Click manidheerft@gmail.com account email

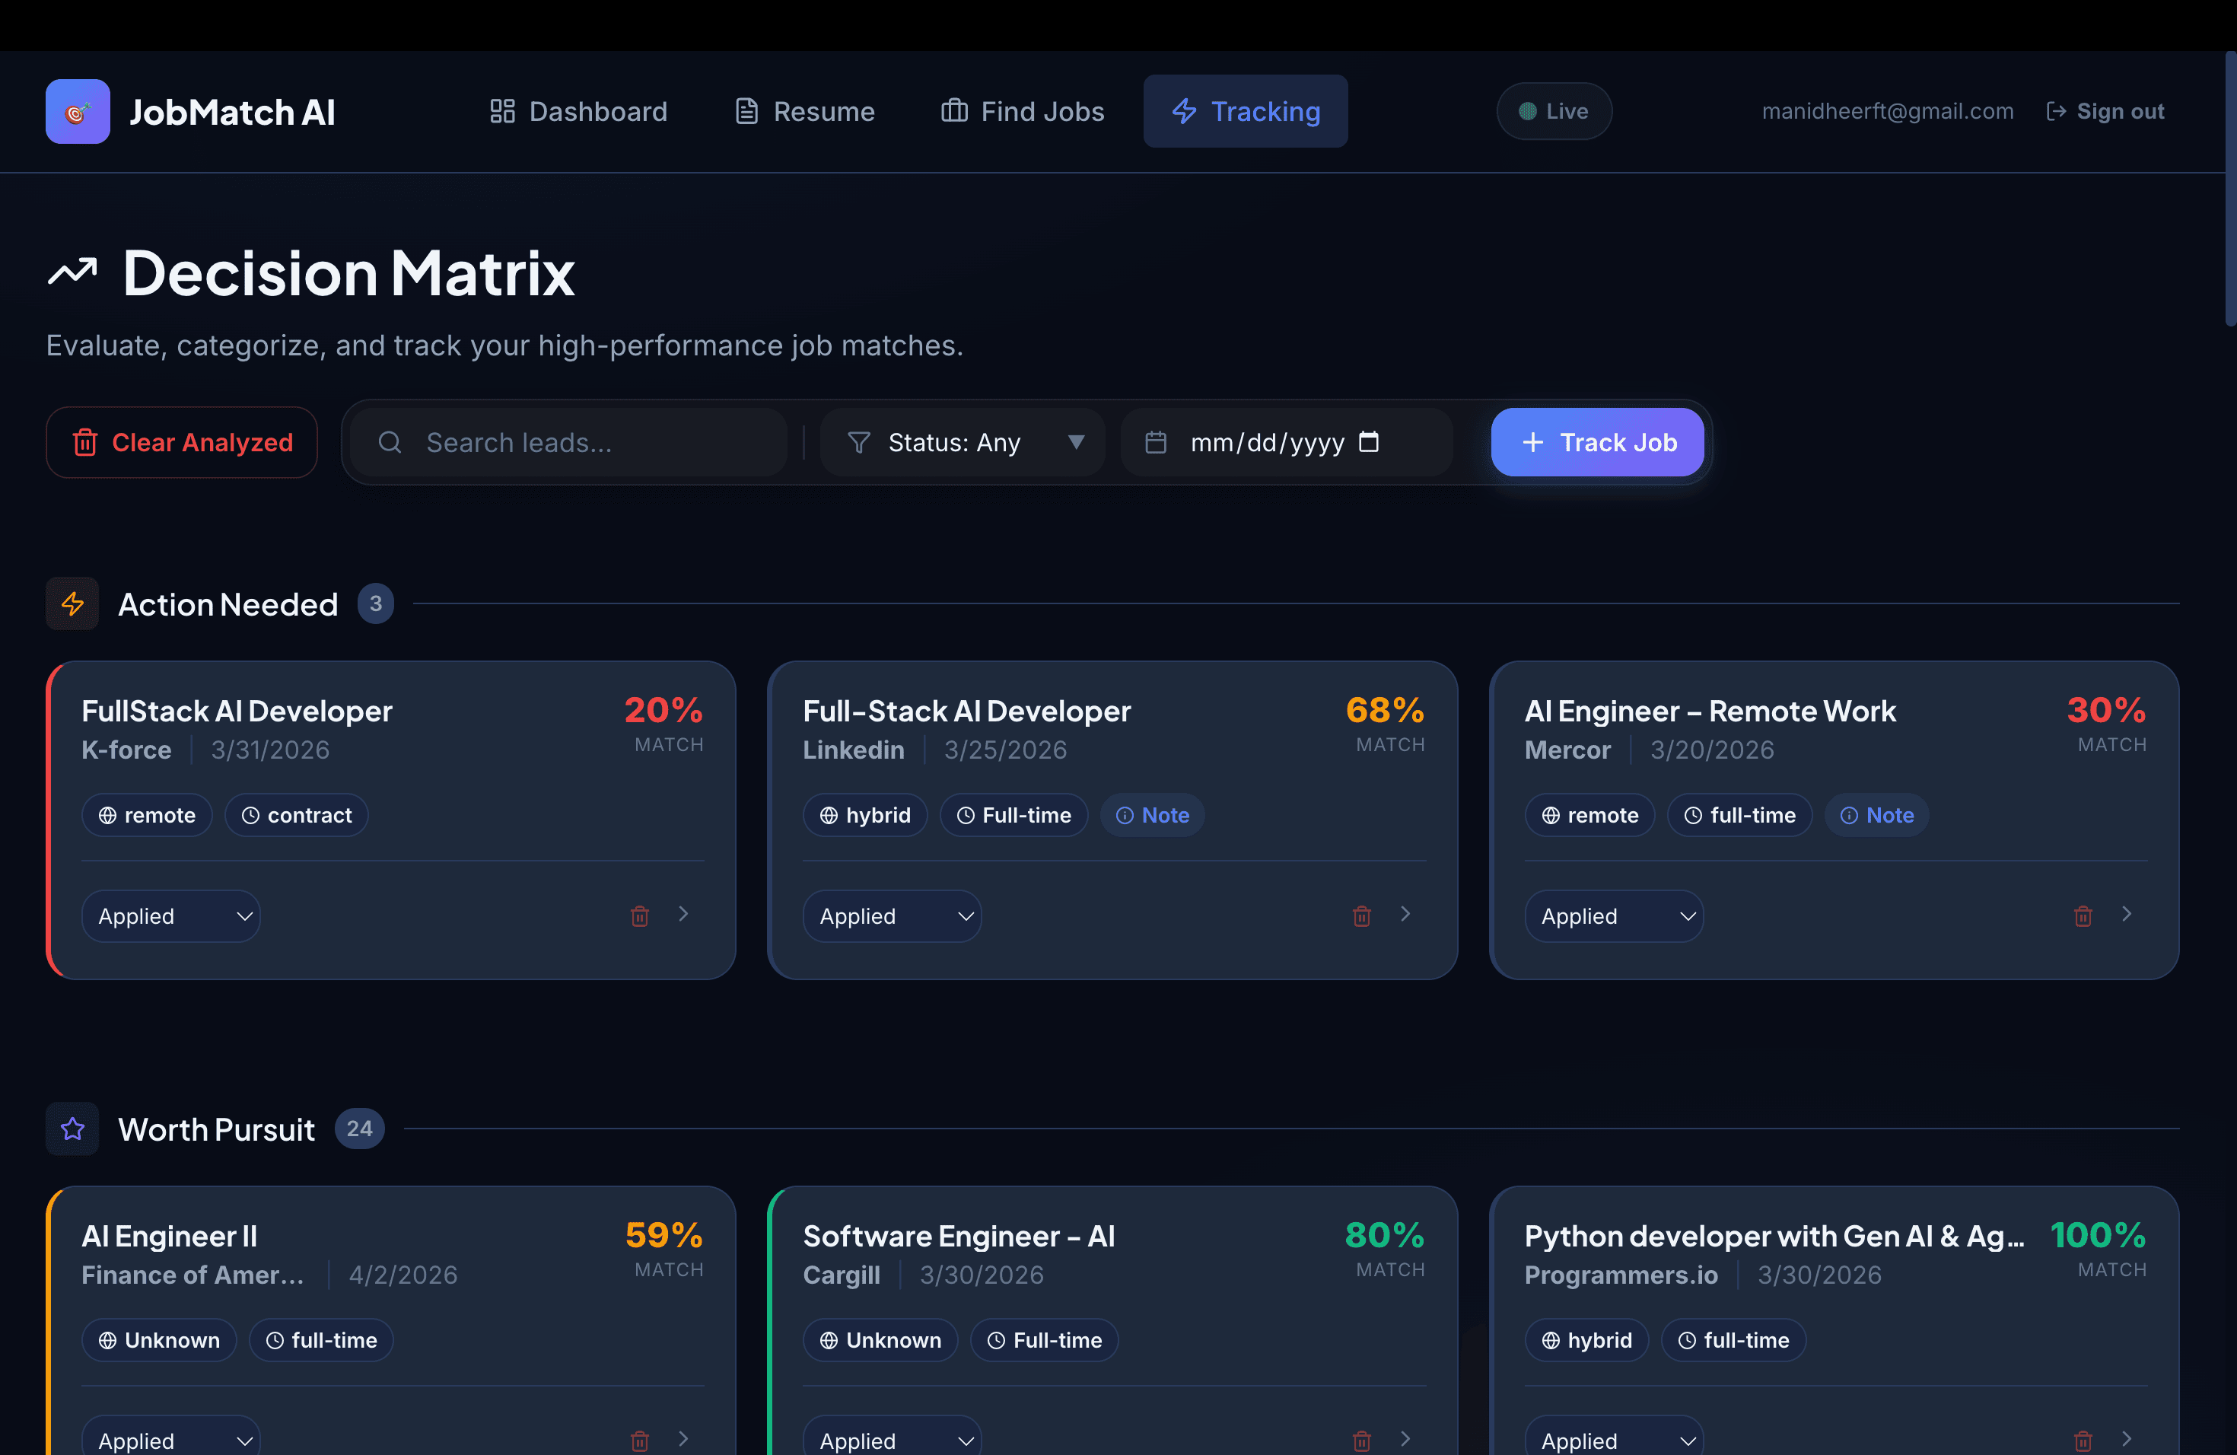coord(1887,112)
